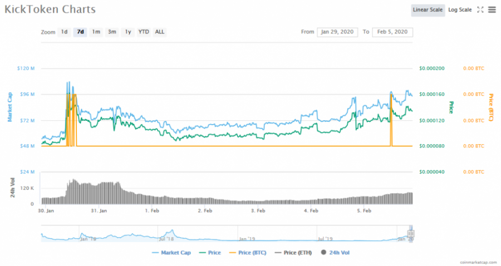Image resolution: width=501 pixels, height=266 pixels.
Task: Click the 4. Feb x-axis label
Action: click(x=311, y=211)
